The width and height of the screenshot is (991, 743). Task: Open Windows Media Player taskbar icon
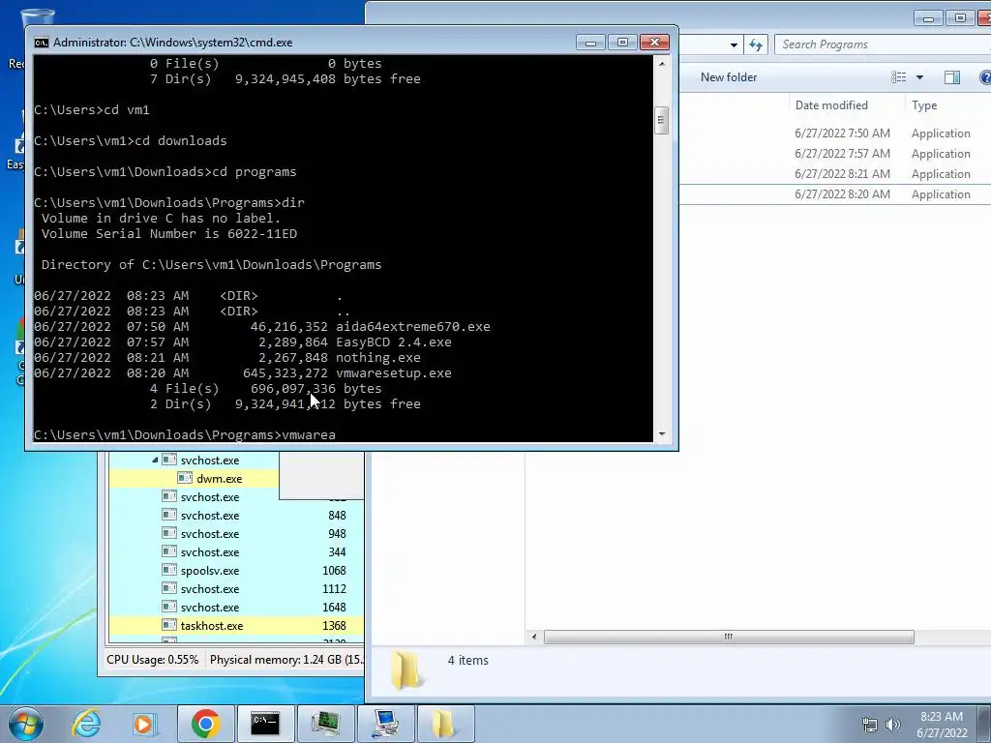144,724
